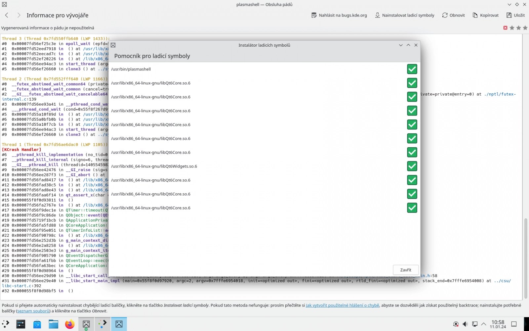The width and height of the screenshot is (529, 331).
Task: Open the plasmashell crash handler window menu icon
Action: (4, 5)
